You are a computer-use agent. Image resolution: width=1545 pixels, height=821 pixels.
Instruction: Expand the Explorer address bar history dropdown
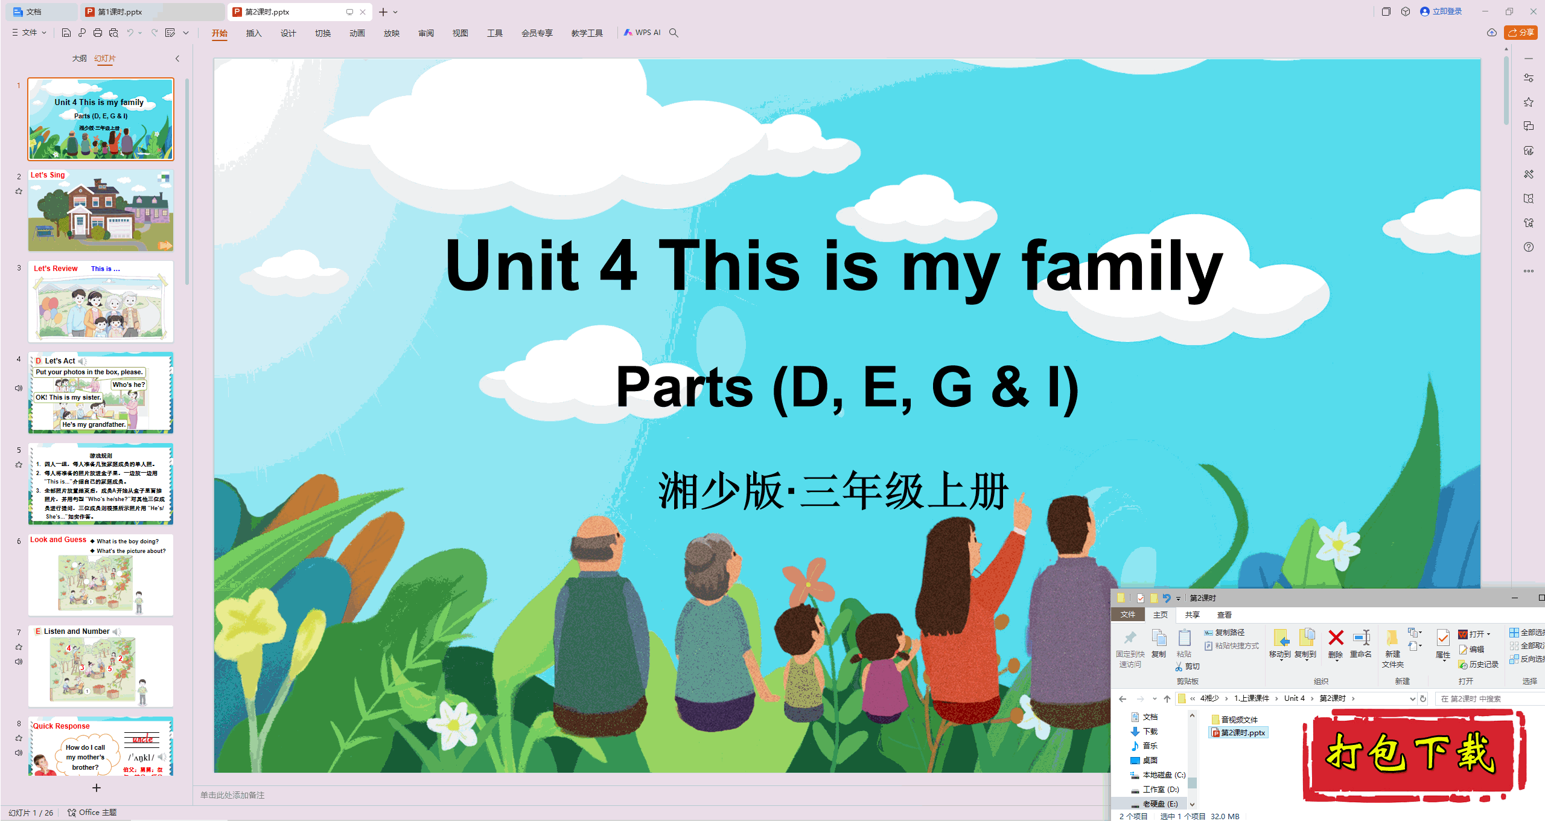(1412, 698)
